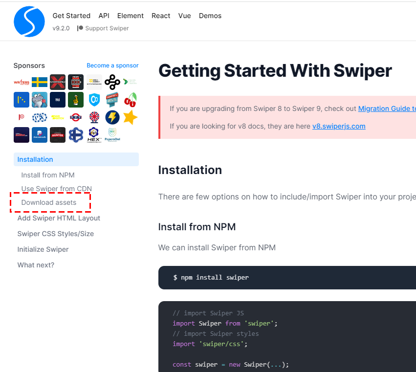Viewport: 416px width, 372px height.
Task: Open the gold star sponsor icon
Action: coord(130,117)
